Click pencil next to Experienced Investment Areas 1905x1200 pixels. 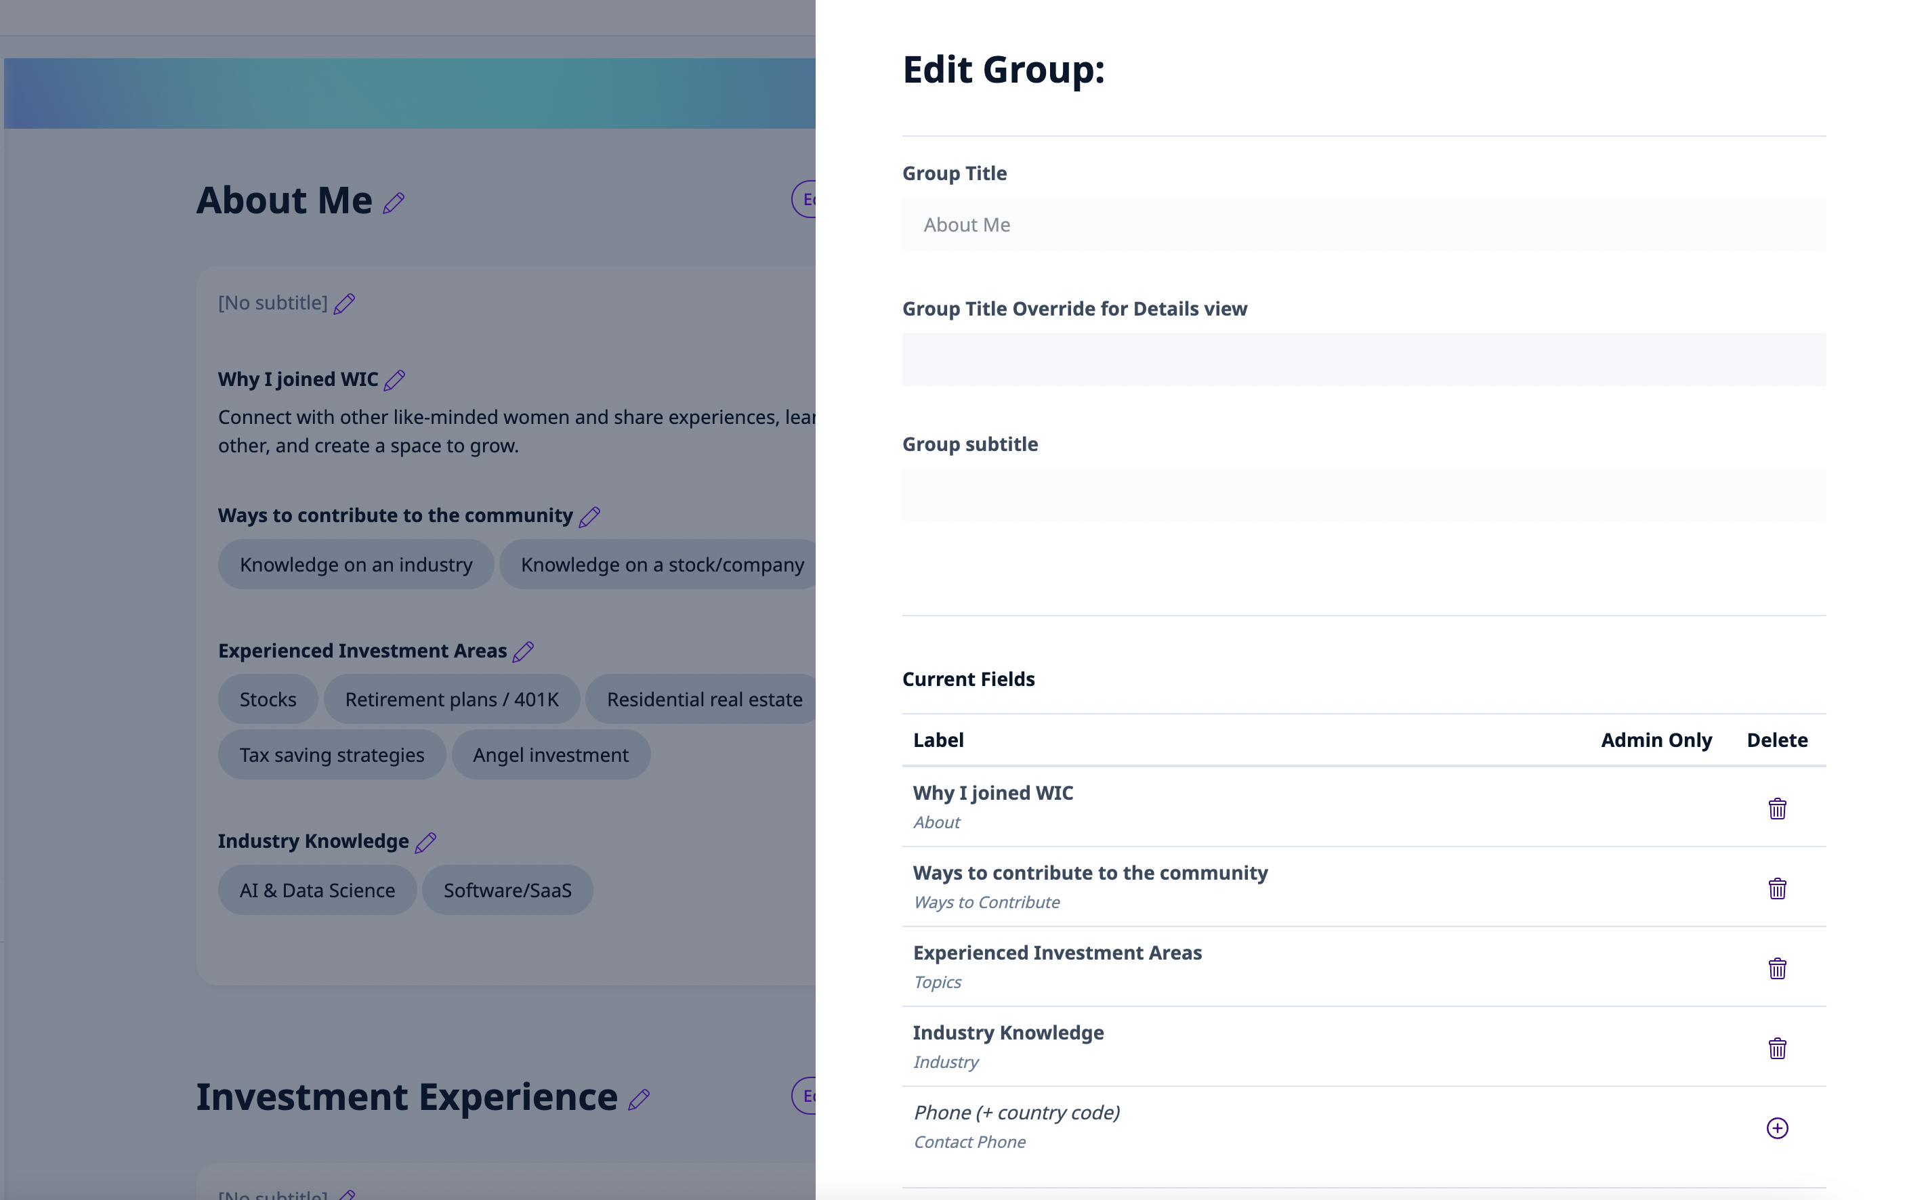coord(523,652)
